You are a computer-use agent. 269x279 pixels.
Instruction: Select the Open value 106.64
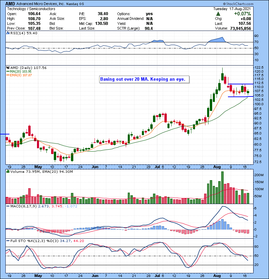[x=34, y=14]
